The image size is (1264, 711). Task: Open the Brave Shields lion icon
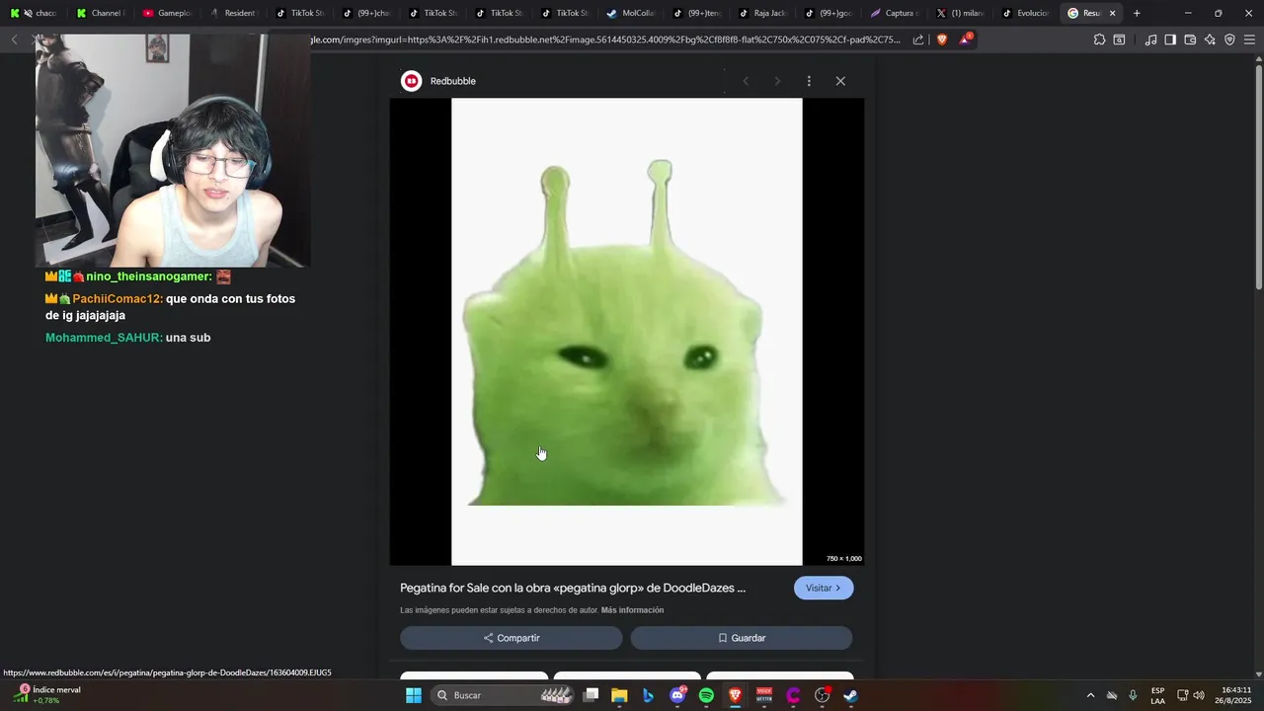tap(942, 39)
